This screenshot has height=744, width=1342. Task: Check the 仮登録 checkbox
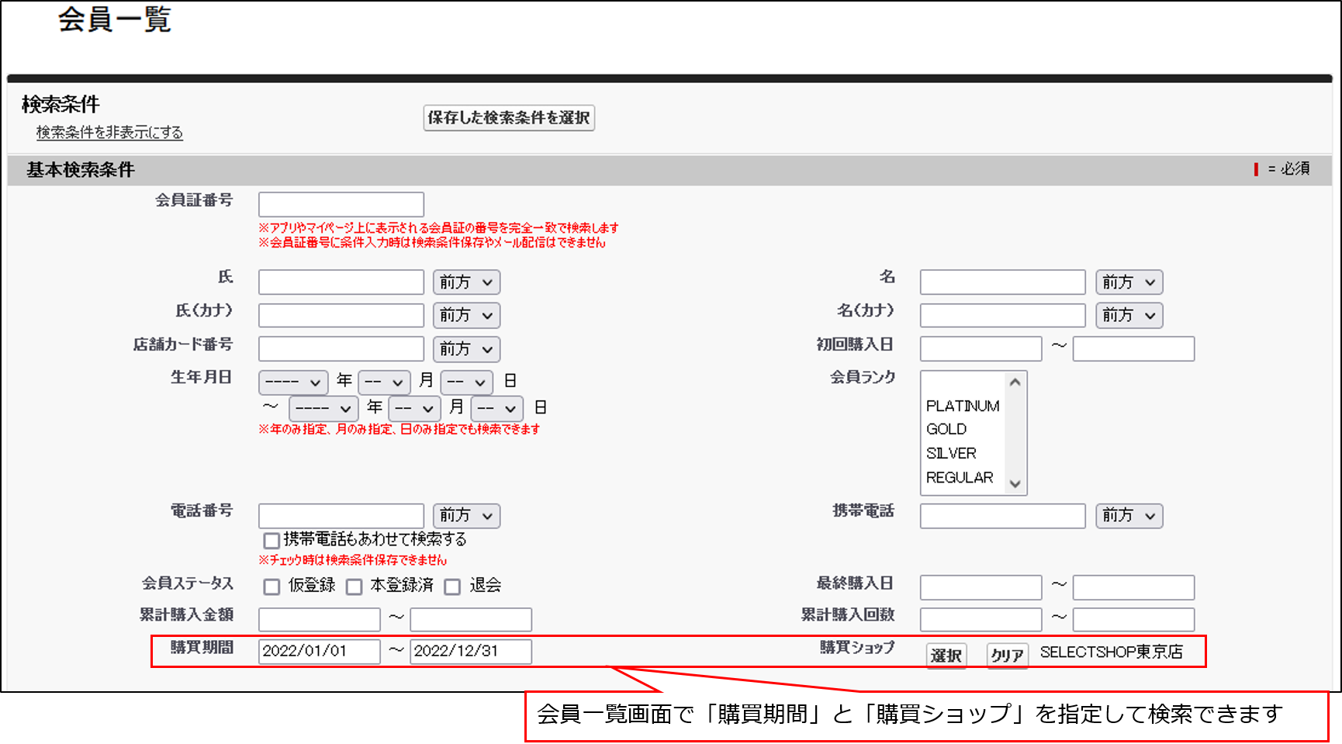coord(272,587)
